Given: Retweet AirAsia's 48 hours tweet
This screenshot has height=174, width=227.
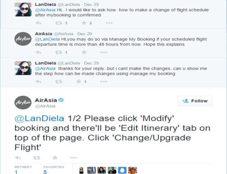Looking at the screenshot, I should point(59,52).
